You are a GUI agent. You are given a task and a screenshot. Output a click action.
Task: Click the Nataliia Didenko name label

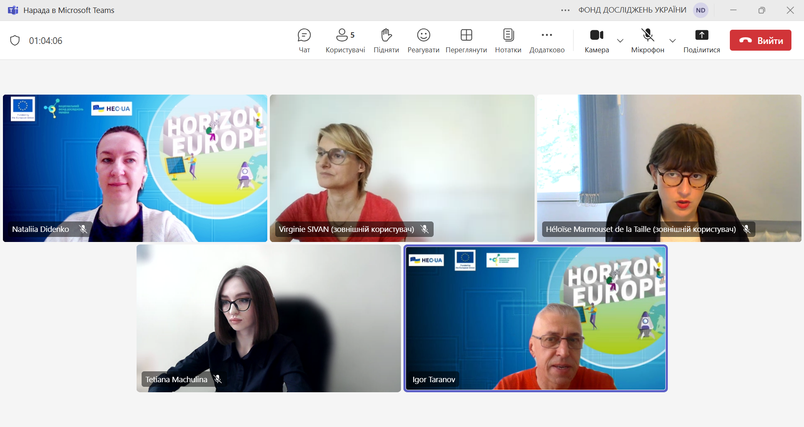click(x=41, y=229)
